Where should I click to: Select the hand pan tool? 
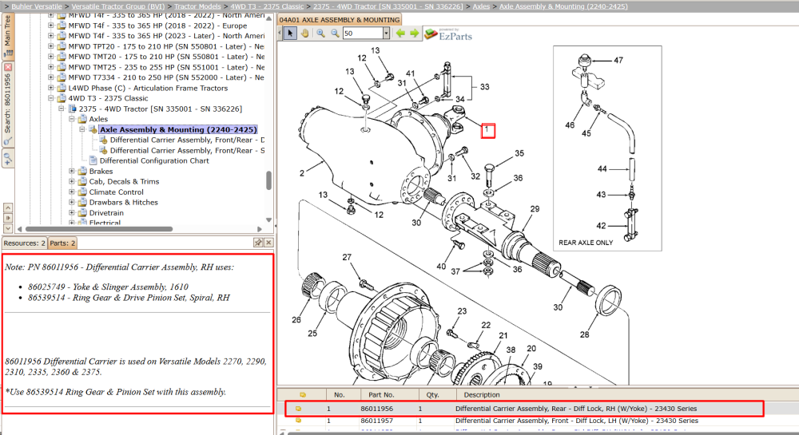click(x=304, y=33)
